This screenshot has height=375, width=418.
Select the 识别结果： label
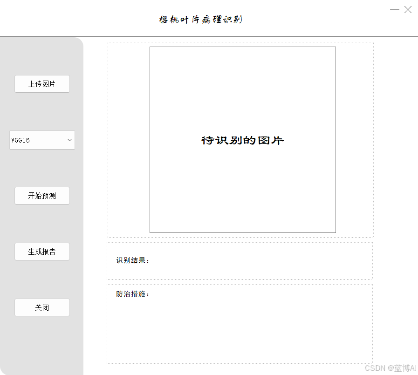point(132,260)
